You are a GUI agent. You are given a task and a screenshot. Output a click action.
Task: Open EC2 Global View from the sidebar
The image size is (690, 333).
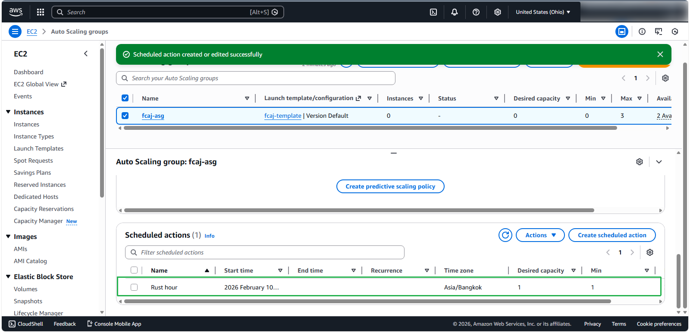click(40, 84)
